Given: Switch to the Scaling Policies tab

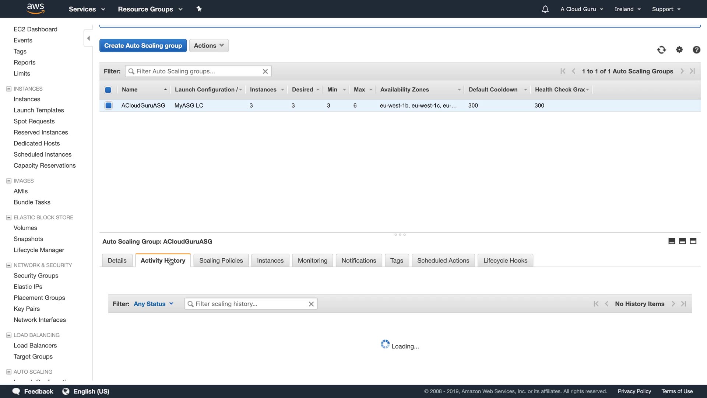Looking at the screenshot, I should (221, 261).
